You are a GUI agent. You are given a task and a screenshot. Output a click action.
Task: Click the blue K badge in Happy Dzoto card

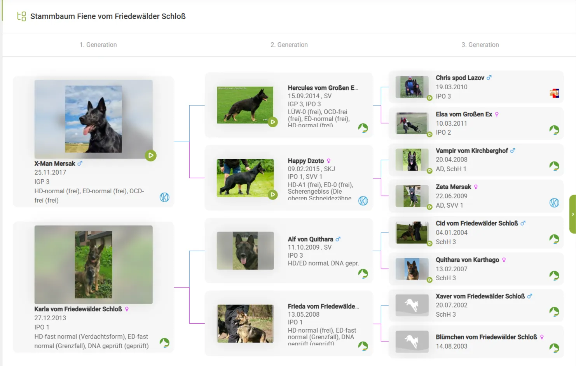click(363, 201)
